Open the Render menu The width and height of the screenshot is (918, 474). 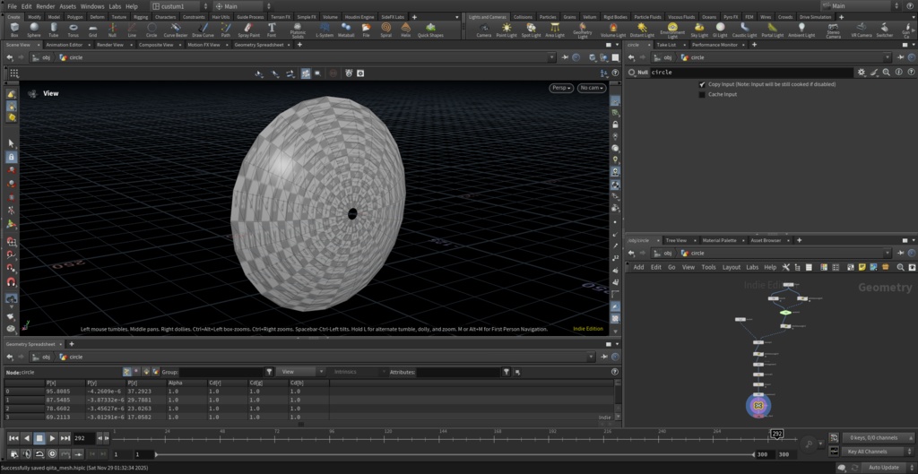[46, 6]
